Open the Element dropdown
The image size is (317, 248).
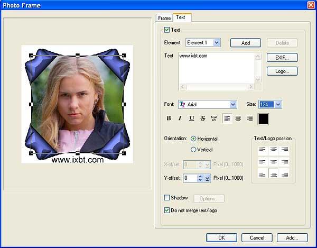click(217, 43)
